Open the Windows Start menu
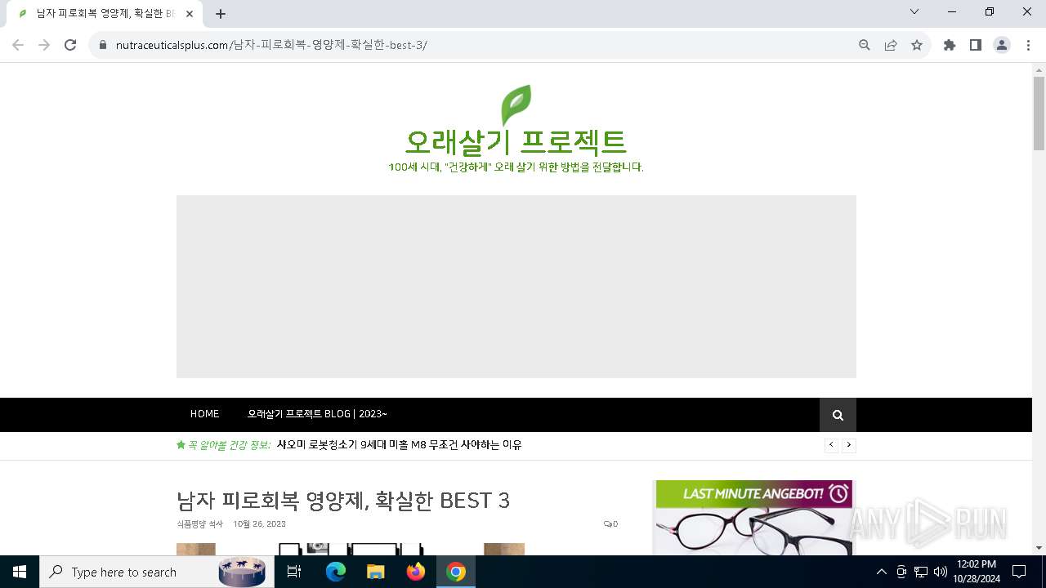Viewport: 1046px width, 588px height. pos(20,572)
